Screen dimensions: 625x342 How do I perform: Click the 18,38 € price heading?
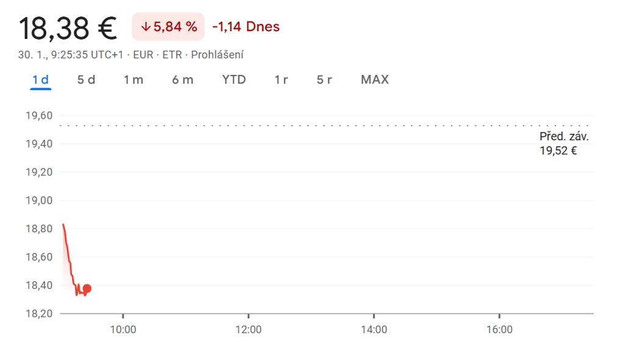pos(68,28)
